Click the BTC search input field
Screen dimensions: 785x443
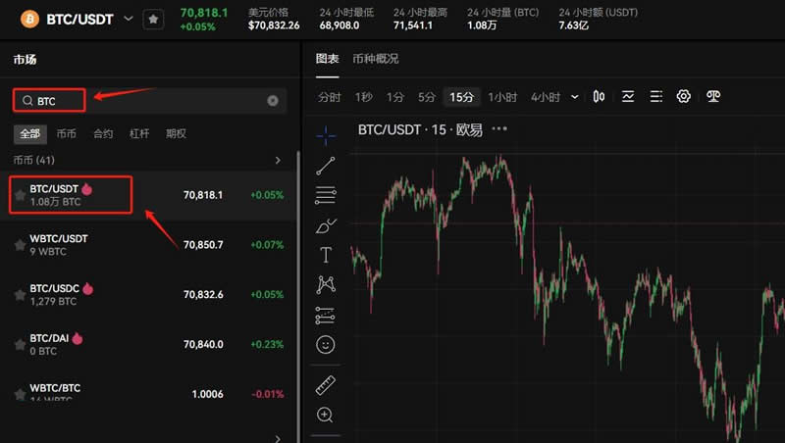tap(147, 100)
